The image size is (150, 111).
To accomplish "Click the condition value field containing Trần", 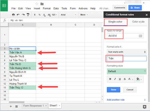I will click(127, 58).
